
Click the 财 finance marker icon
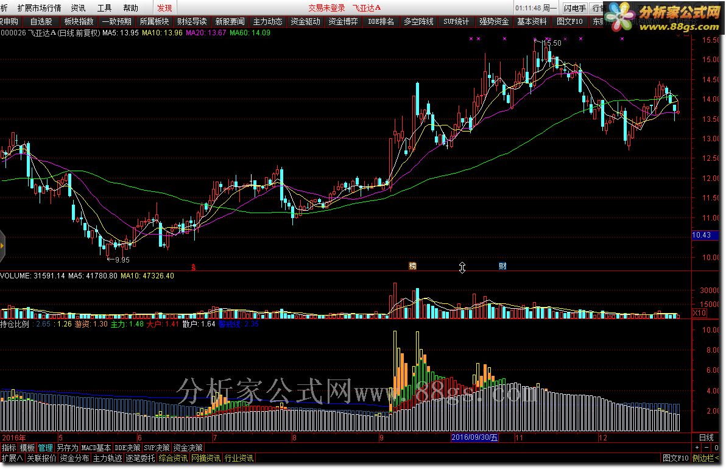tap(502, 266)
